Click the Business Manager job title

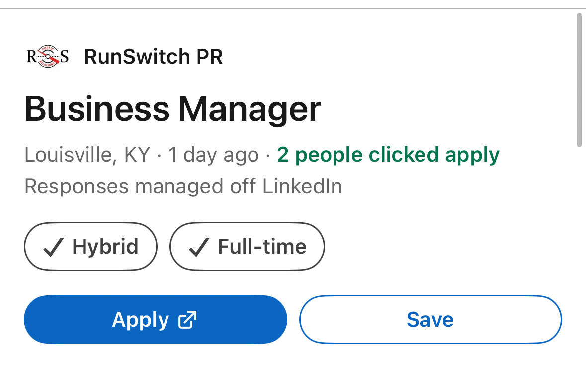(172, 109)
